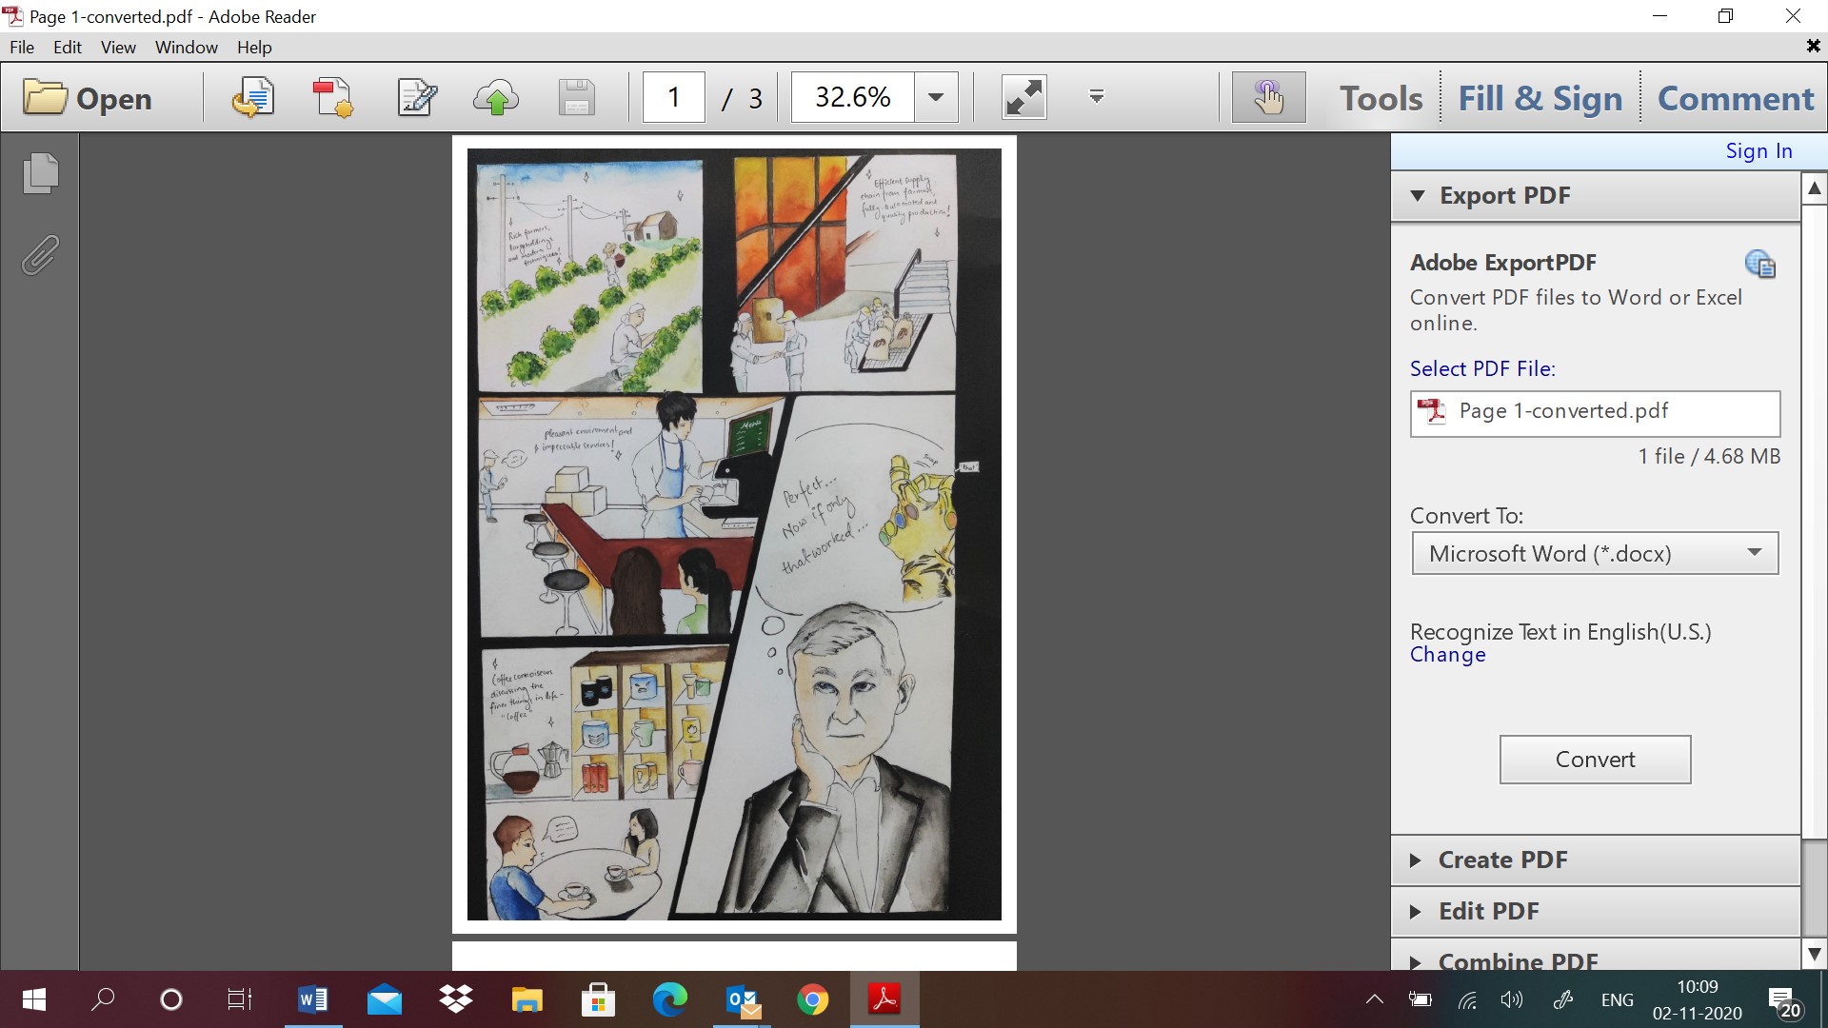Click the Adobe Reader taskbar icon
Image resolution: width=1828 pixels, height=1028 pixels.
pos(884,999)
